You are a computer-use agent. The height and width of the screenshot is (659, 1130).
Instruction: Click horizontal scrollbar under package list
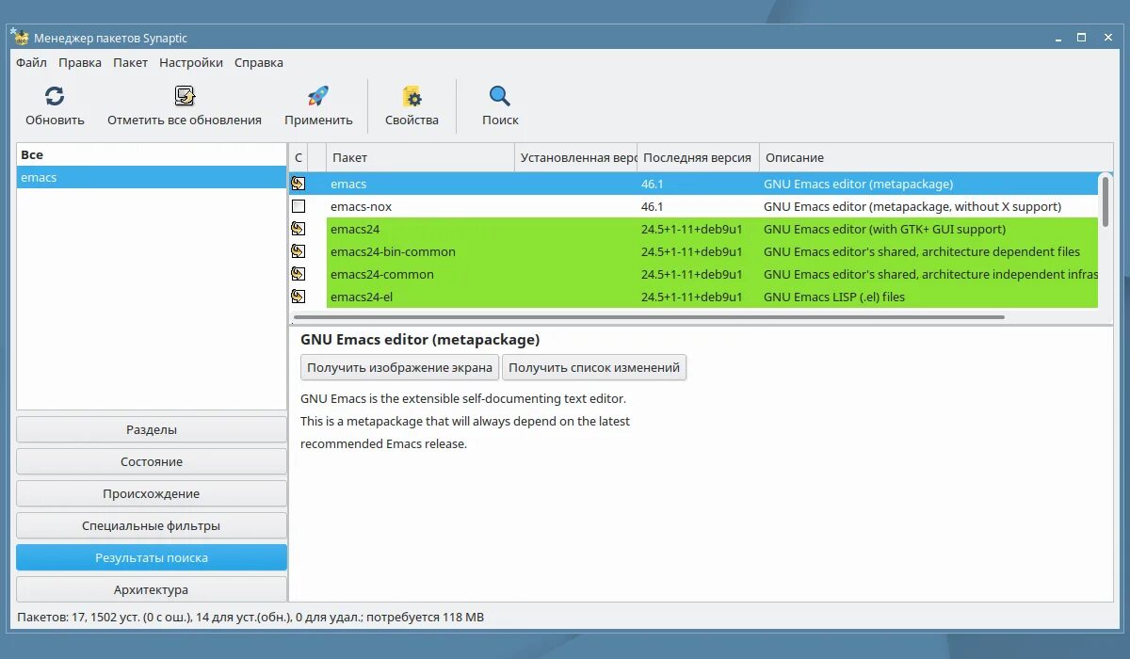click(x=650, y=317)
